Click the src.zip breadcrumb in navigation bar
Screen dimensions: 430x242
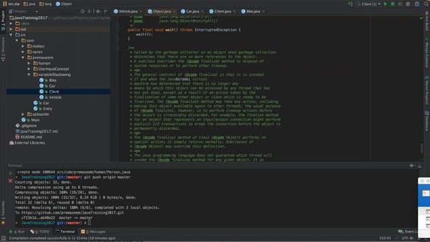pyautogui.click(x=11, y=4)
